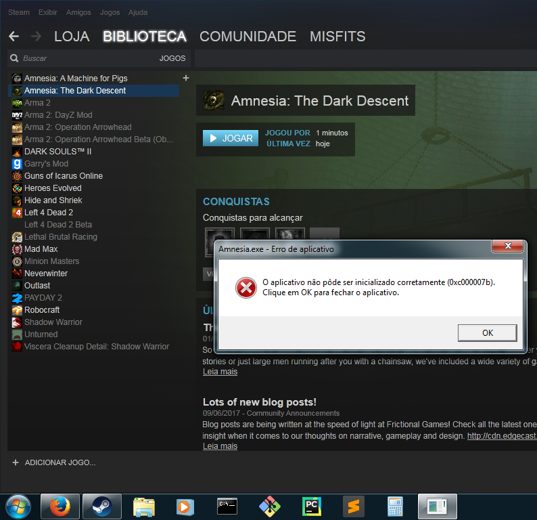Go to the LOJA tab
537x520 pixels.
tap(72, 37)
